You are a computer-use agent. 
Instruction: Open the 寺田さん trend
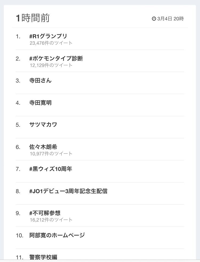[40, 81]
